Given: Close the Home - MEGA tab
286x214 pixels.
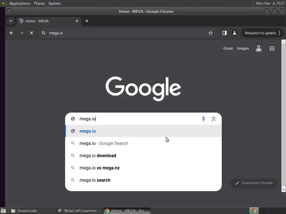Looking at the screenshot, I should pyautogui.click(x=77, y=21).
